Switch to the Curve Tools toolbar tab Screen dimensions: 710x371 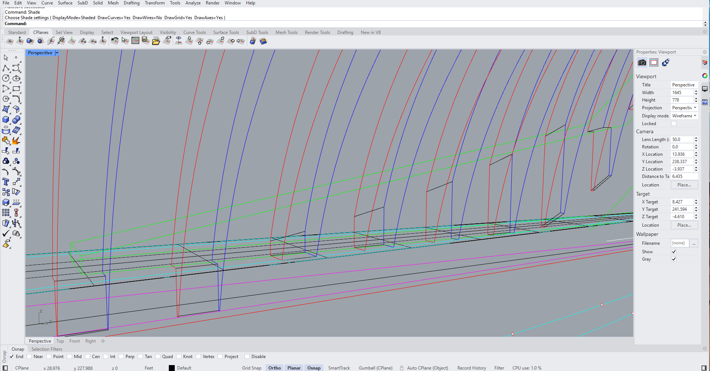[x=194, y=32]
